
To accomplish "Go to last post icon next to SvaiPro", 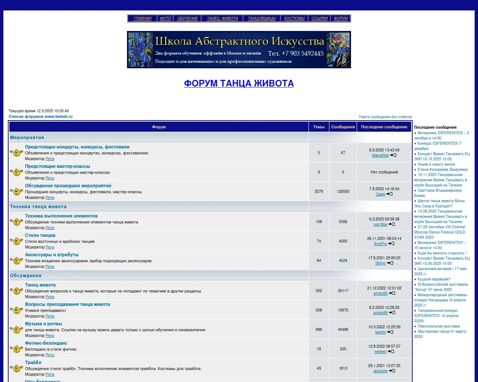I will pos(391,244).
